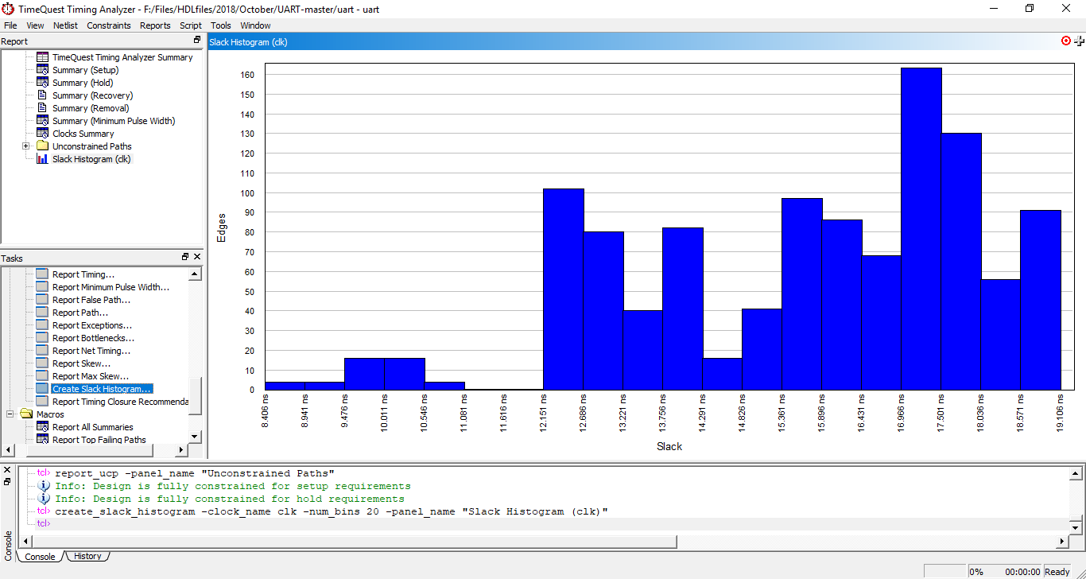Open the View menu
The image size is (1086, 579).
click(x=35, y=25)
